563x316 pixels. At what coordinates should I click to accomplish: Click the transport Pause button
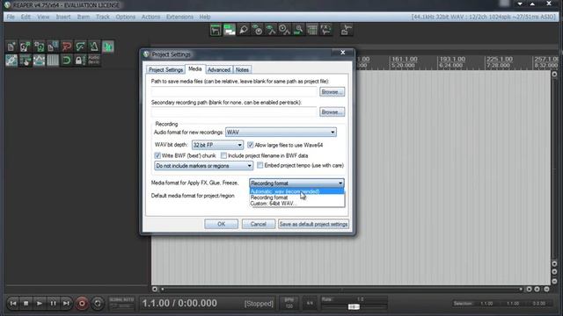[53, 304]
